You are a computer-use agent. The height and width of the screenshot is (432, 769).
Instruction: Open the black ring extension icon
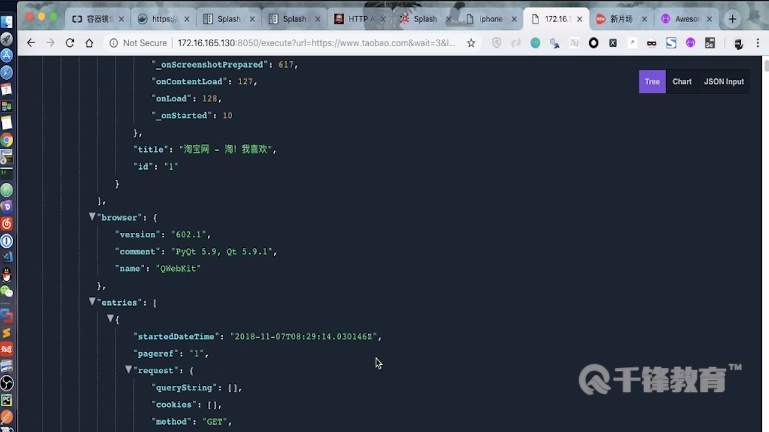(594, 43)
